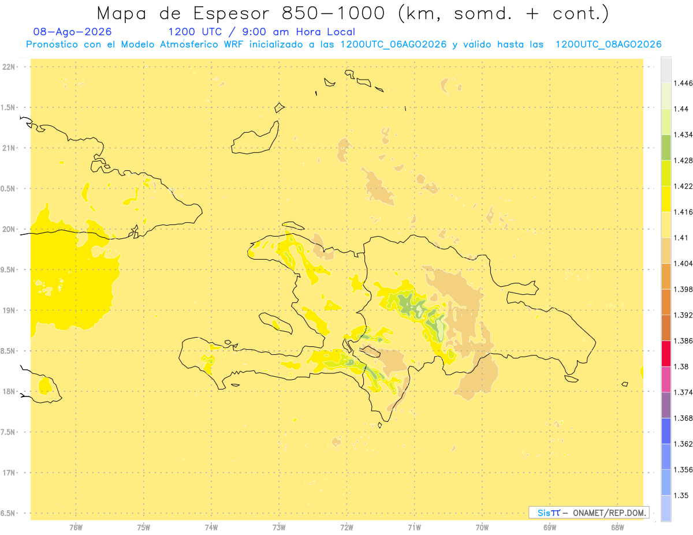The image size is (693, 535).
Task: Click the longitude label '72W'
Action: click(346, 527)
